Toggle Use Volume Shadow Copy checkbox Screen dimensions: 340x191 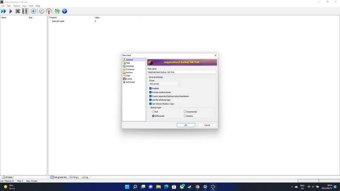click(150, 104)
